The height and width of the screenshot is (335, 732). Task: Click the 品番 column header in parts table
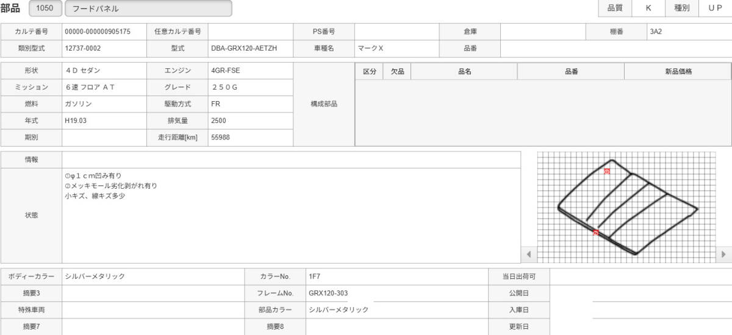point(571,71)
